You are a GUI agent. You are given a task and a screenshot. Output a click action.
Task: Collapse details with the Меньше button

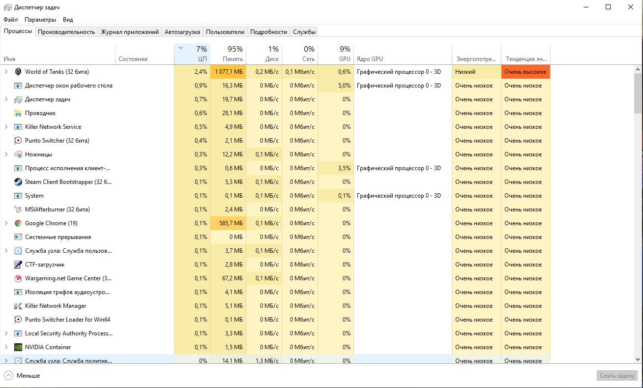click(22, 376)
